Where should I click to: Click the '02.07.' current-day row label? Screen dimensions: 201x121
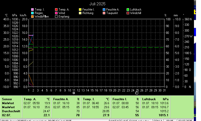coord(7,115)
